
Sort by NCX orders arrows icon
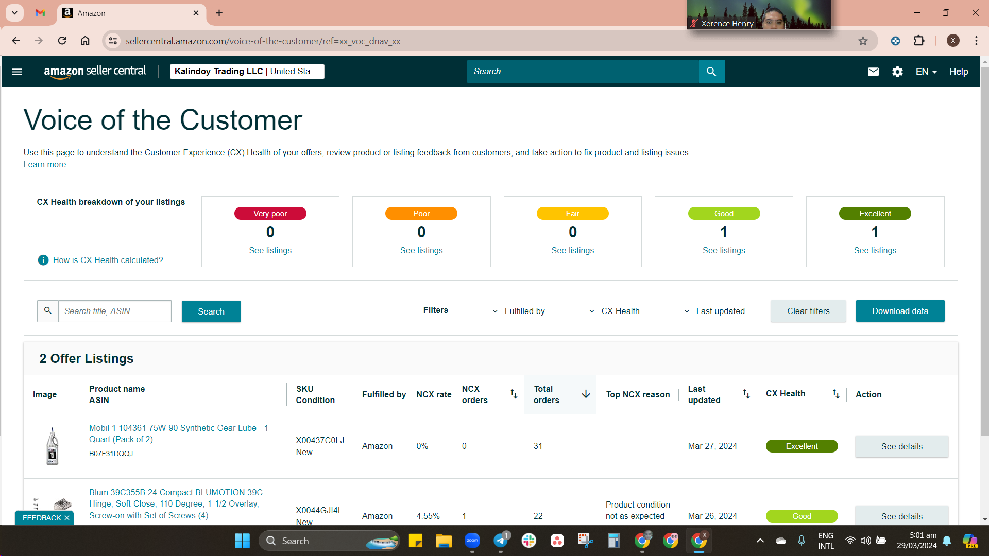(514, 394)
